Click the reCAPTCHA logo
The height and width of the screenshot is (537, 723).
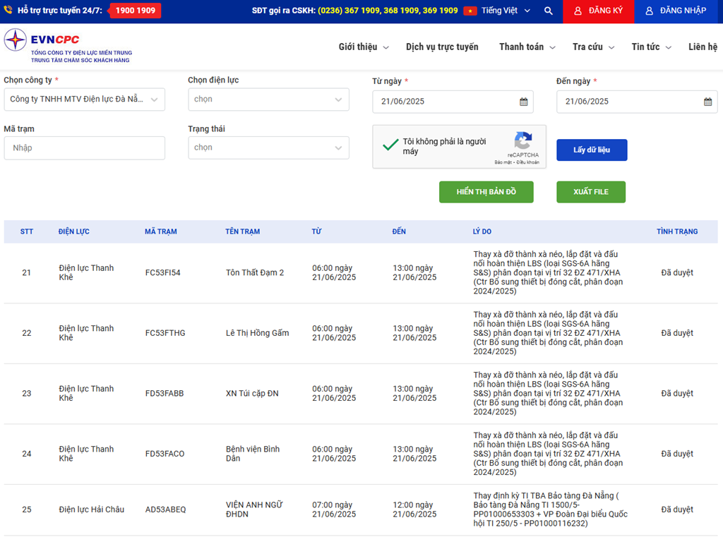[x=522, y=140]
